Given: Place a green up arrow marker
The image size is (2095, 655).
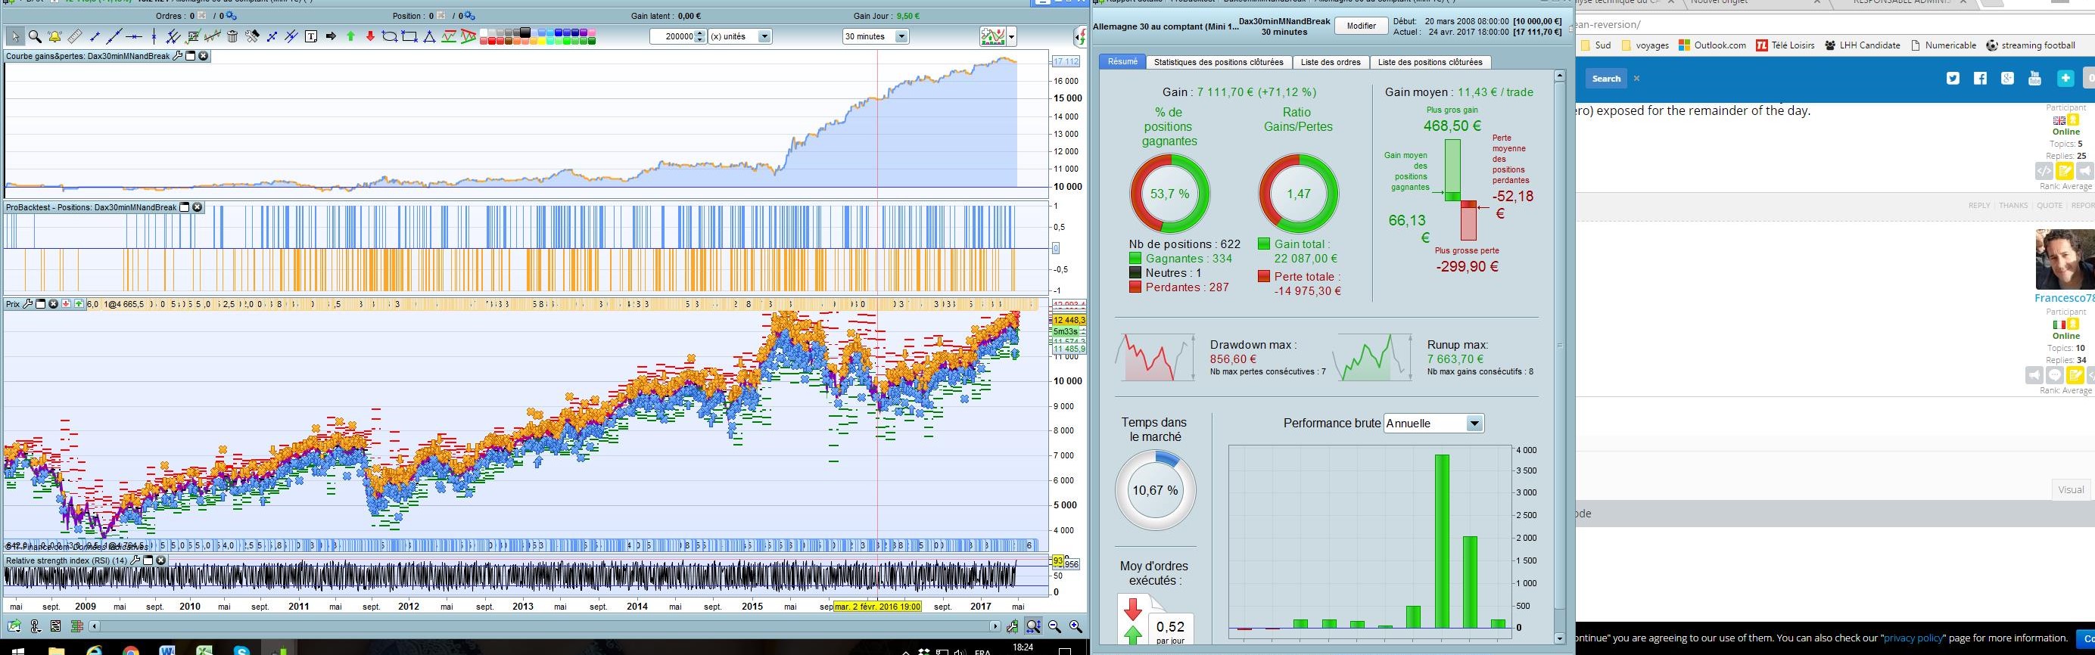Looking at the screenshot, I should coord(350,36).
